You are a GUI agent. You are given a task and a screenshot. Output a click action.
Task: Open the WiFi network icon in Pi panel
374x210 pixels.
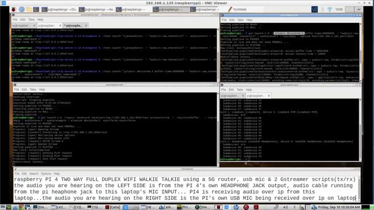point(330,9)
